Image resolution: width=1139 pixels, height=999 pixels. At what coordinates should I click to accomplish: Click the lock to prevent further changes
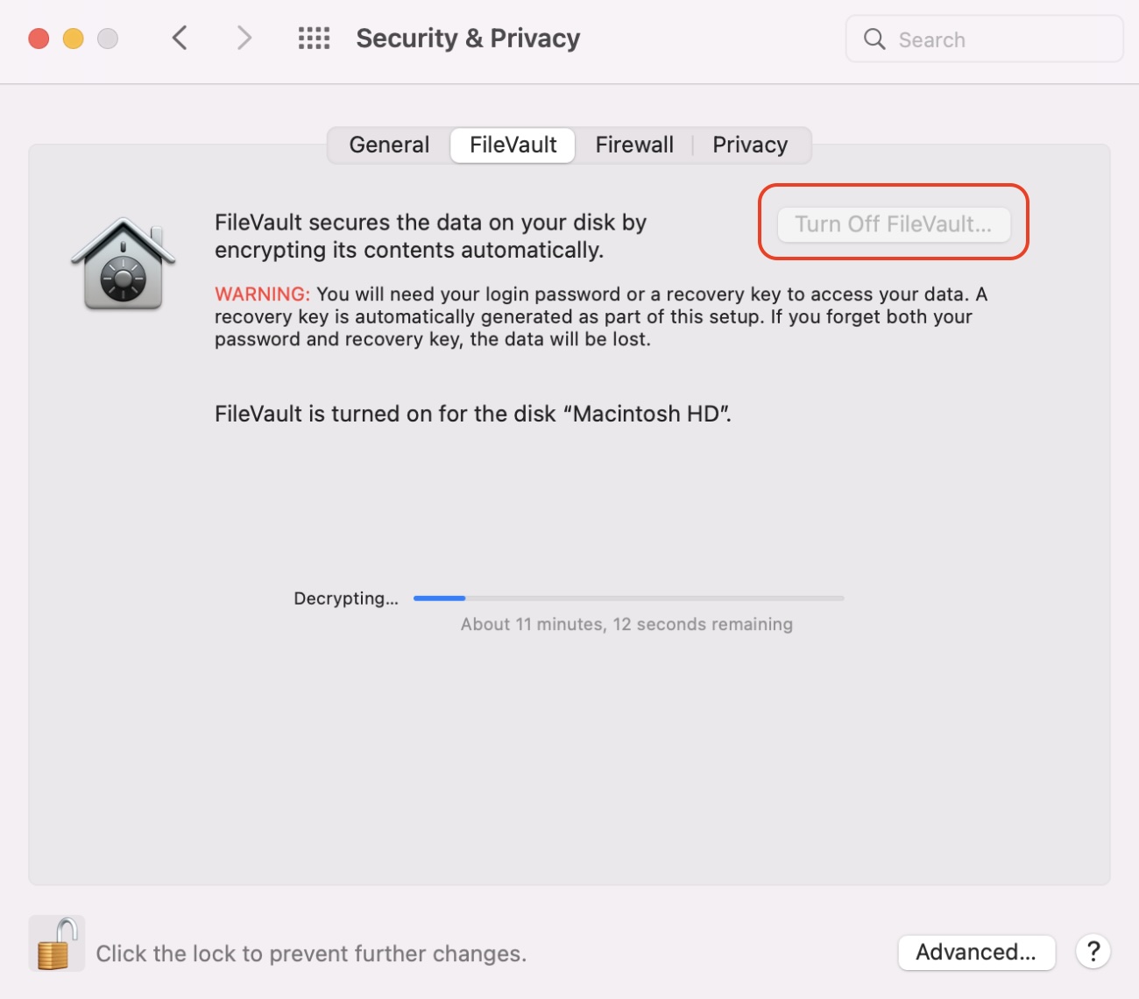pos(55,943)
